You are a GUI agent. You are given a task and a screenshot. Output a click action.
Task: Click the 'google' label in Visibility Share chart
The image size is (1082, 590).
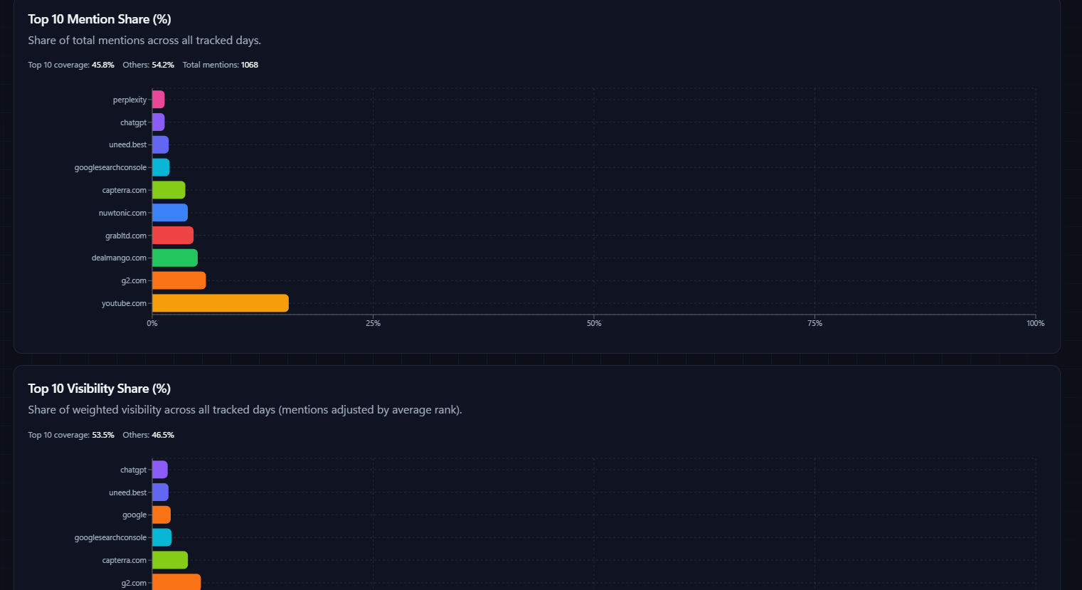click(x=134, y=515)
